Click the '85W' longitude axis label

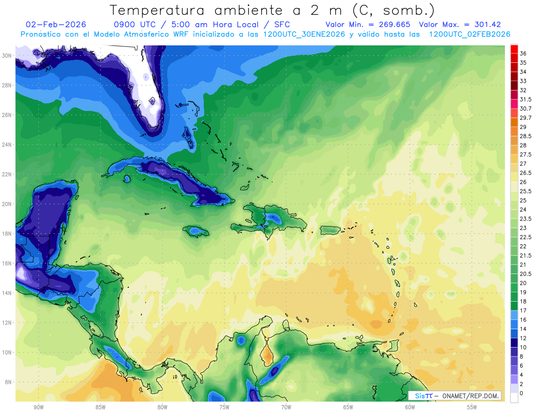(100, 407)
